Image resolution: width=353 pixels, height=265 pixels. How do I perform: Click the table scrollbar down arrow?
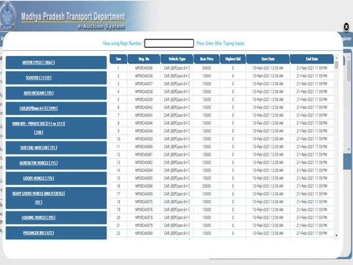coord(337,236)
